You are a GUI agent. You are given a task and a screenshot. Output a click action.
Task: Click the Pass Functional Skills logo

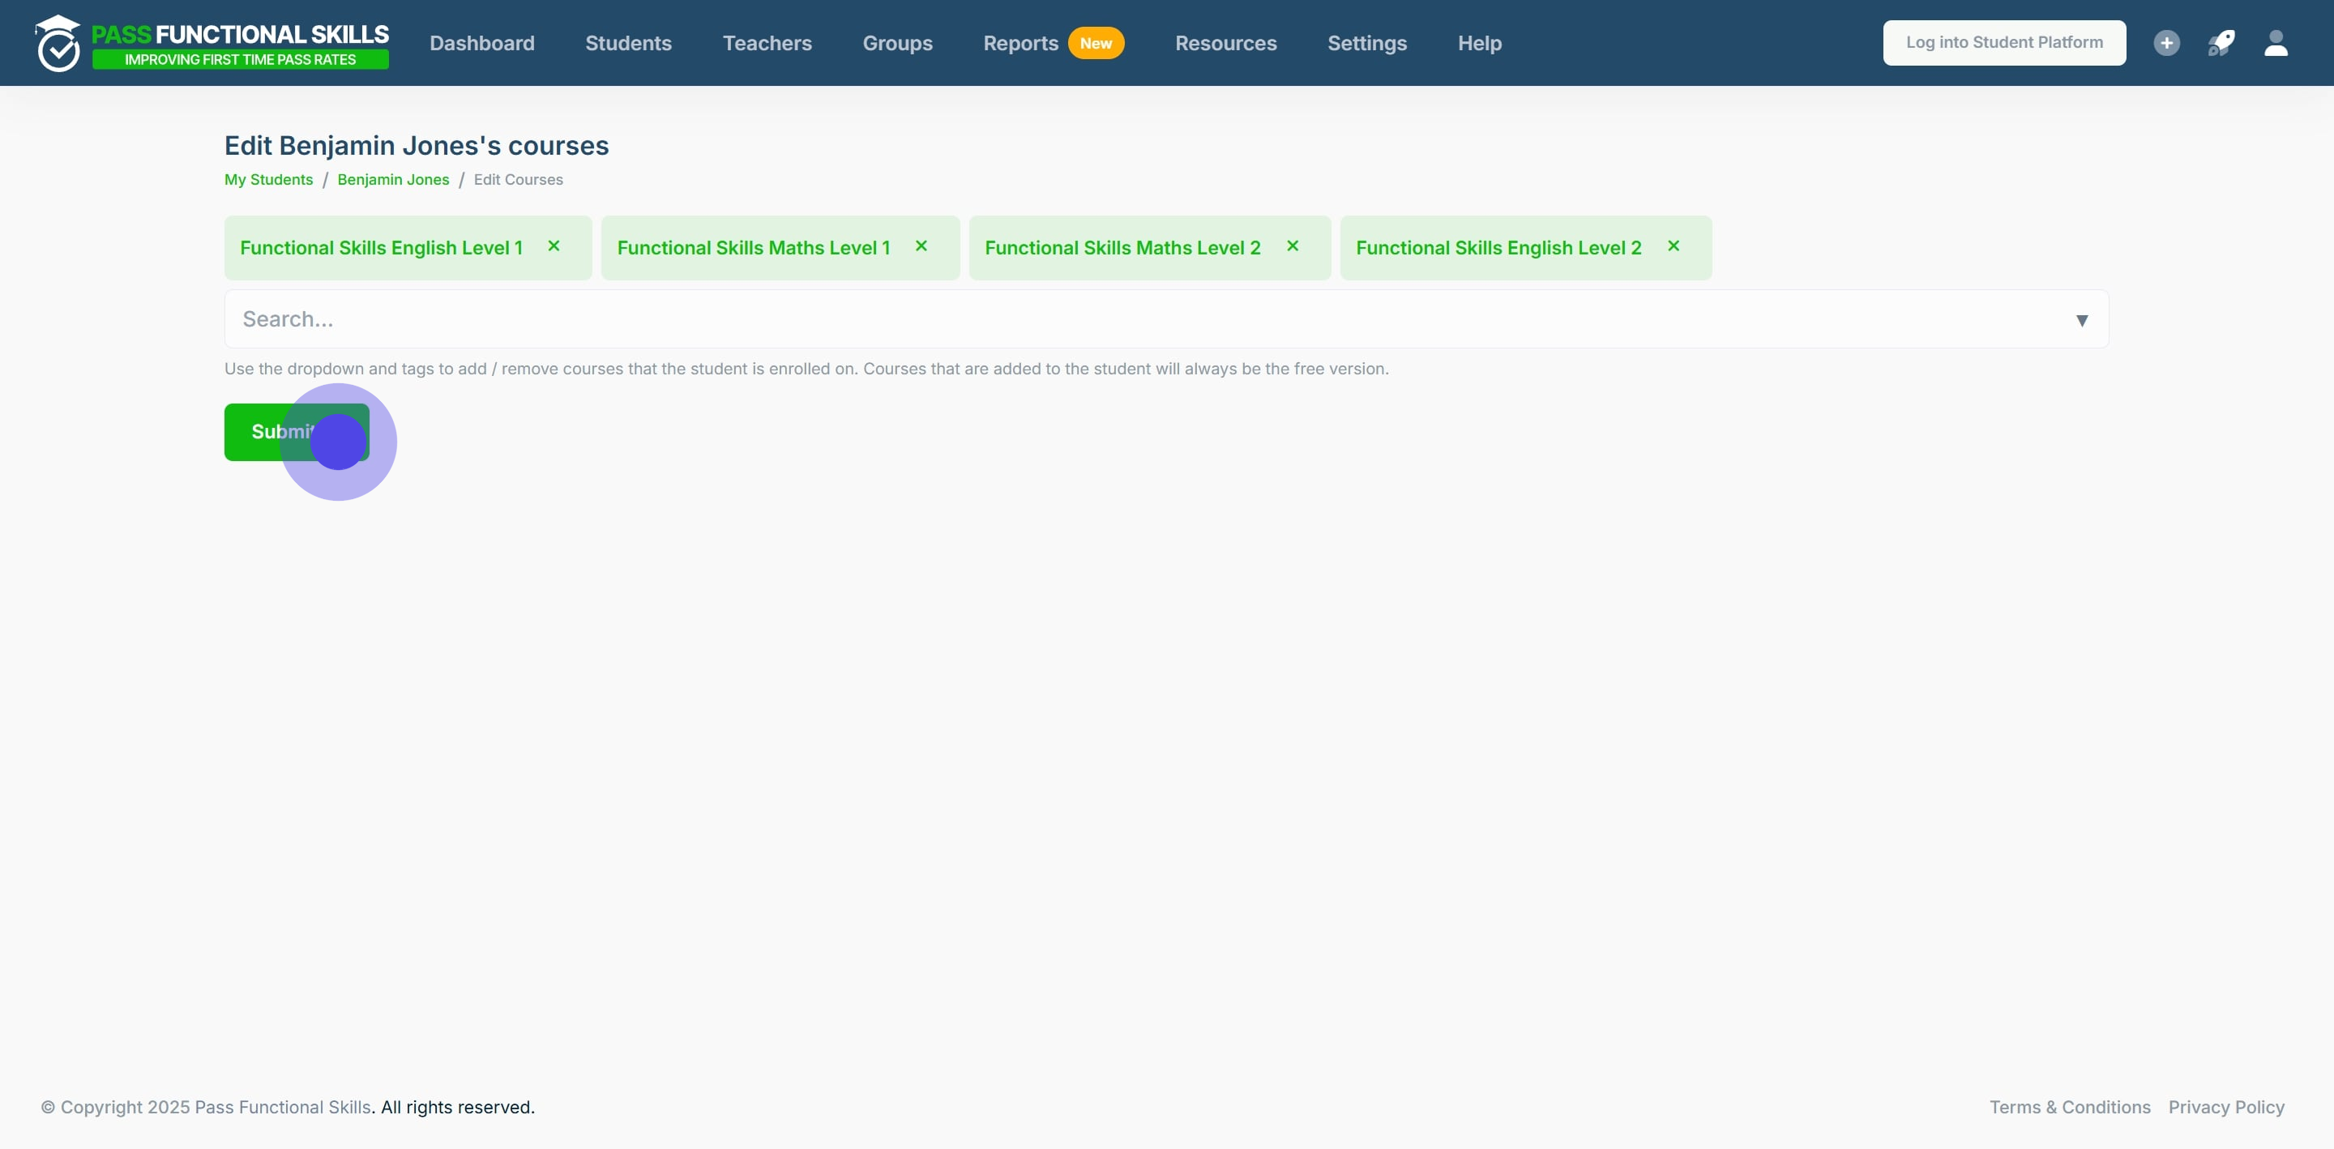point(212,44)
